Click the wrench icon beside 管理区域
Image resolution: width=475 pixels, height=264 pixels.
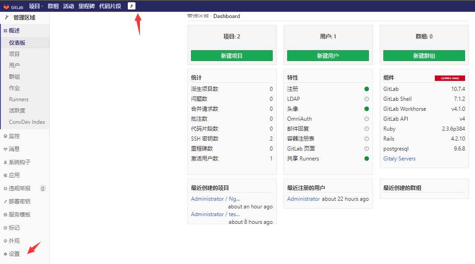7,17
